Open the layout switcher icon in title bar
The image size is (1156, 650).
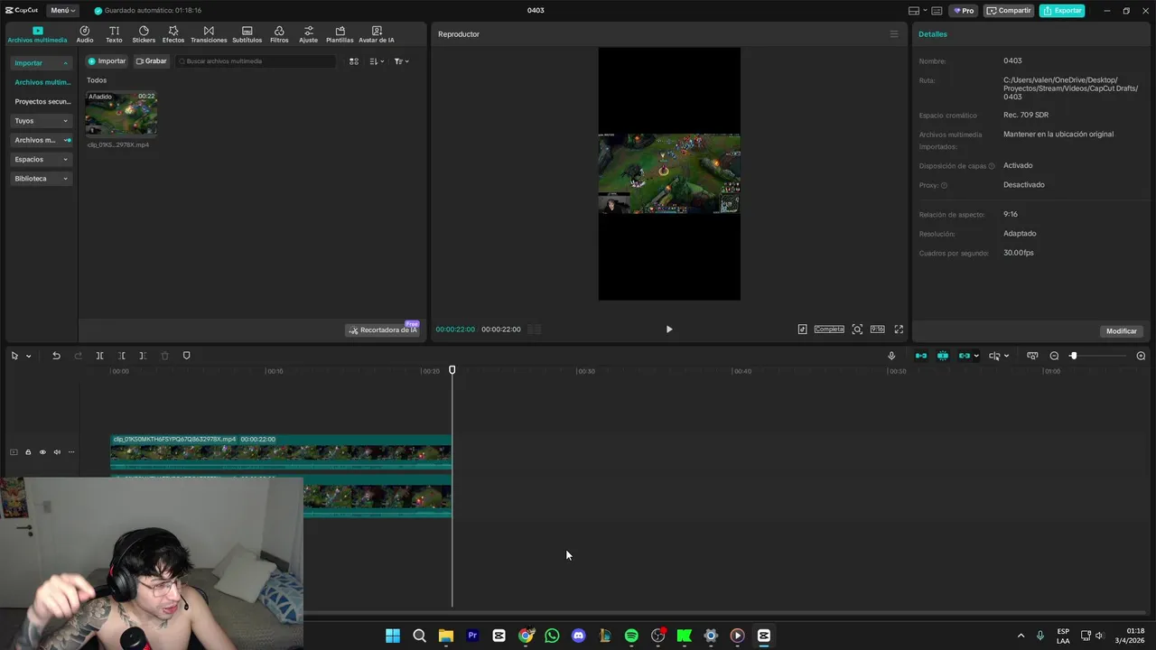(x=914, y=11)
